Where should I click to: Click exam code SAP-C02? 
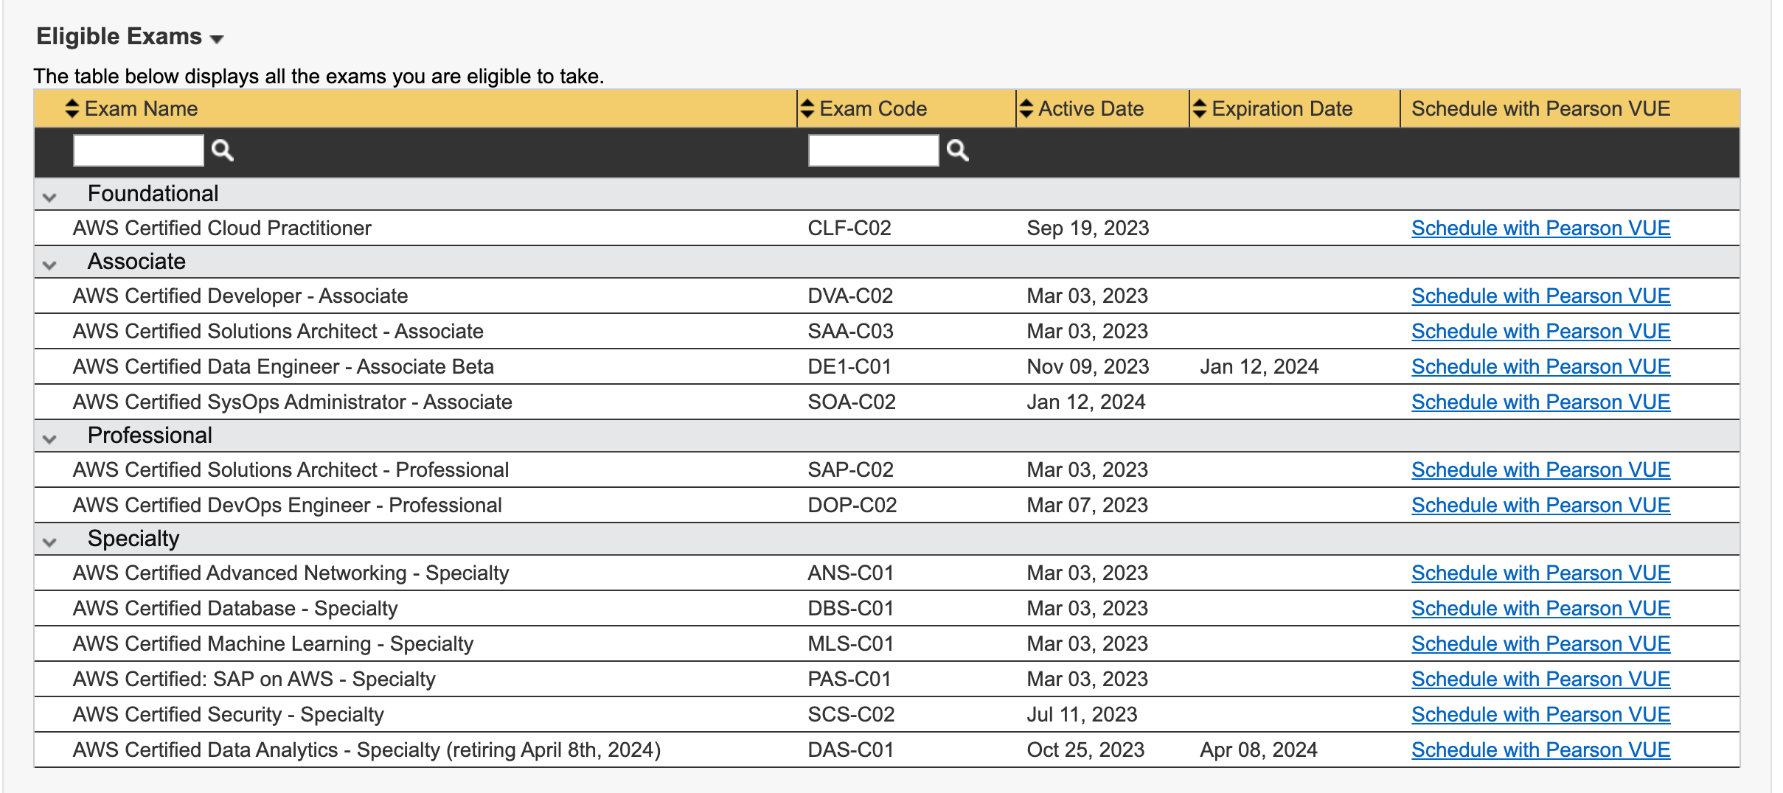[850, 470]
